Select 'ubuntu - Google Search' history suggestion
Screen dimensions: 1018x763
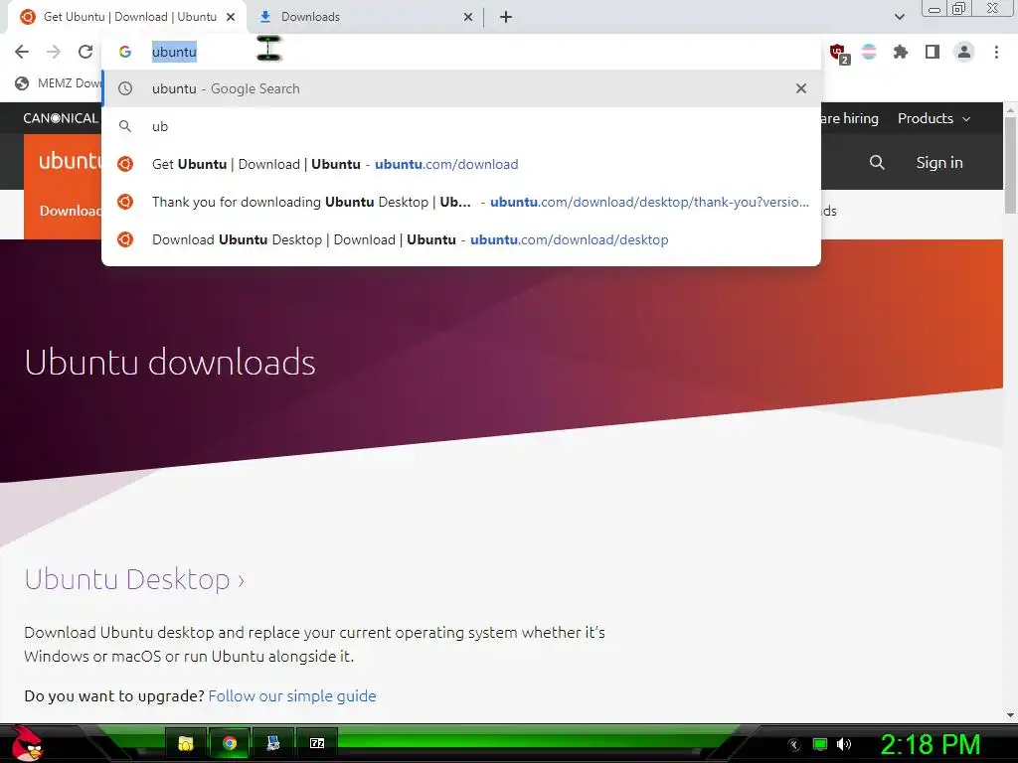461,88
